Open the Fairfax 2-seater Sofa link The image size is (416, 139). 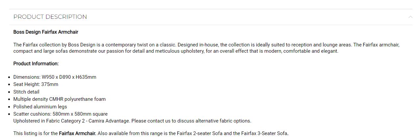point(199,133)
